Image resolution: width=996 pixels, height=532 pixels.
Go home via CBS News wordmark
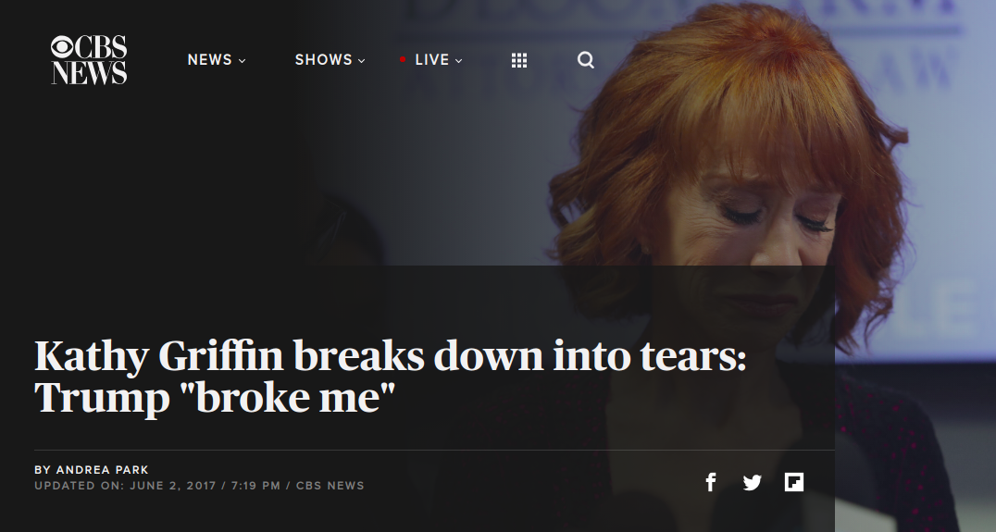click(x=89, y=60)
